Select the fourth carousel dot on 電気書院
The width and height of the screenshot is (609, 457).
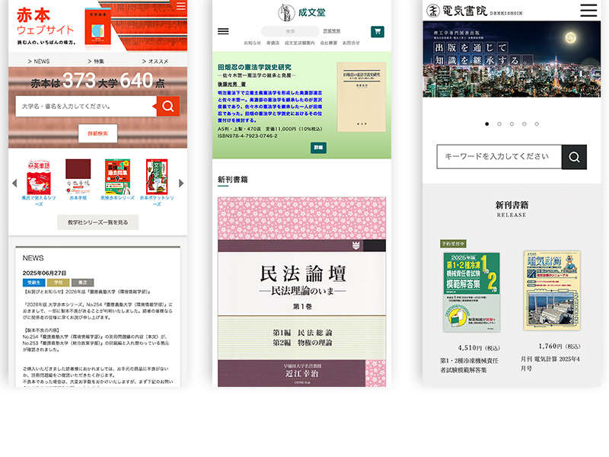click(x=525, y=124)
